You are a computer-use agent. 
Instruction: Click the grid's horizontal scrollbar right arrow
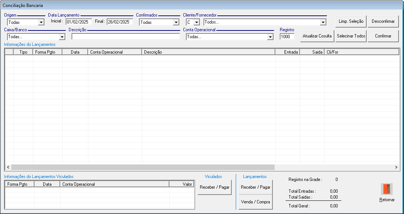tap(396, 167)
